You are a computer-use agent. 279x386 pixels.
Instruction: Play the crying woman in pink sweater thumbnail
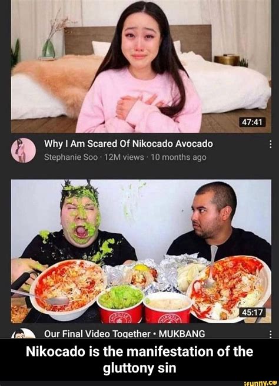click(141, 66)
